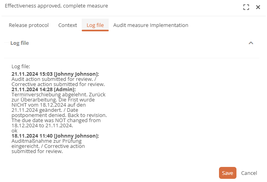Click the Cancel button

coord(249,173)
